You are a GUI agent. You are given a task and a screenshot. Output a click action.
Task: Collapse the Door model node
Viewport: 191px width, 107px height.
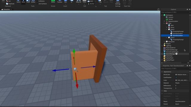[x=164, y=23]
